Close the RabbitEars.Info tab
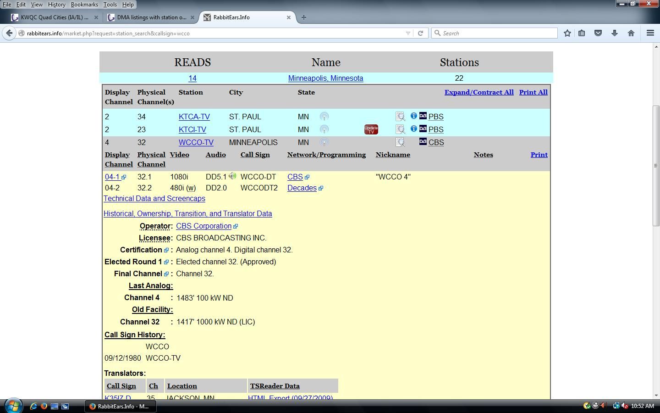Screen dimensions: 660x413 pos(289,17)
